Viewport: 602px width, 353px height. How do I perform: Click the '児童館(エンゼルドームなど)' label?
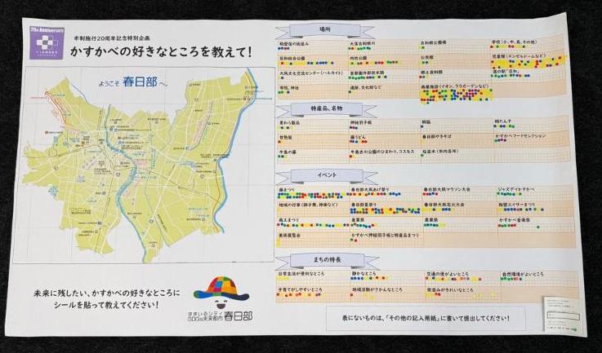point(519,56)
